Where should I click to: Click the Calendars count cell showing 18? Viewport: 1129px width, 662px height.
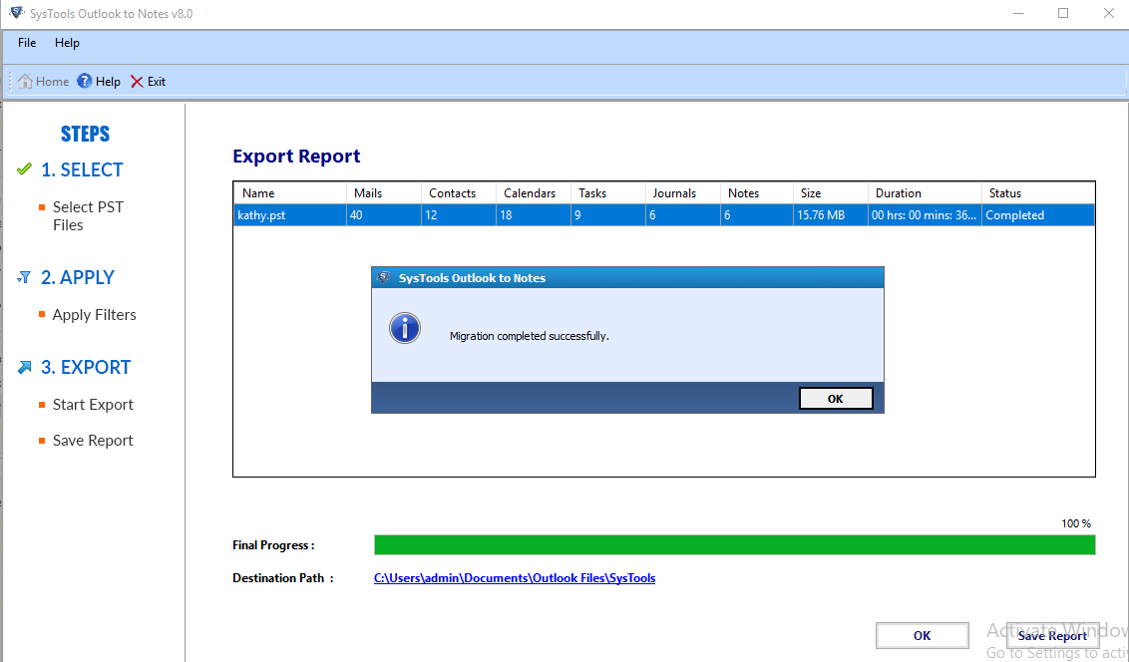[x=533, y=215]
